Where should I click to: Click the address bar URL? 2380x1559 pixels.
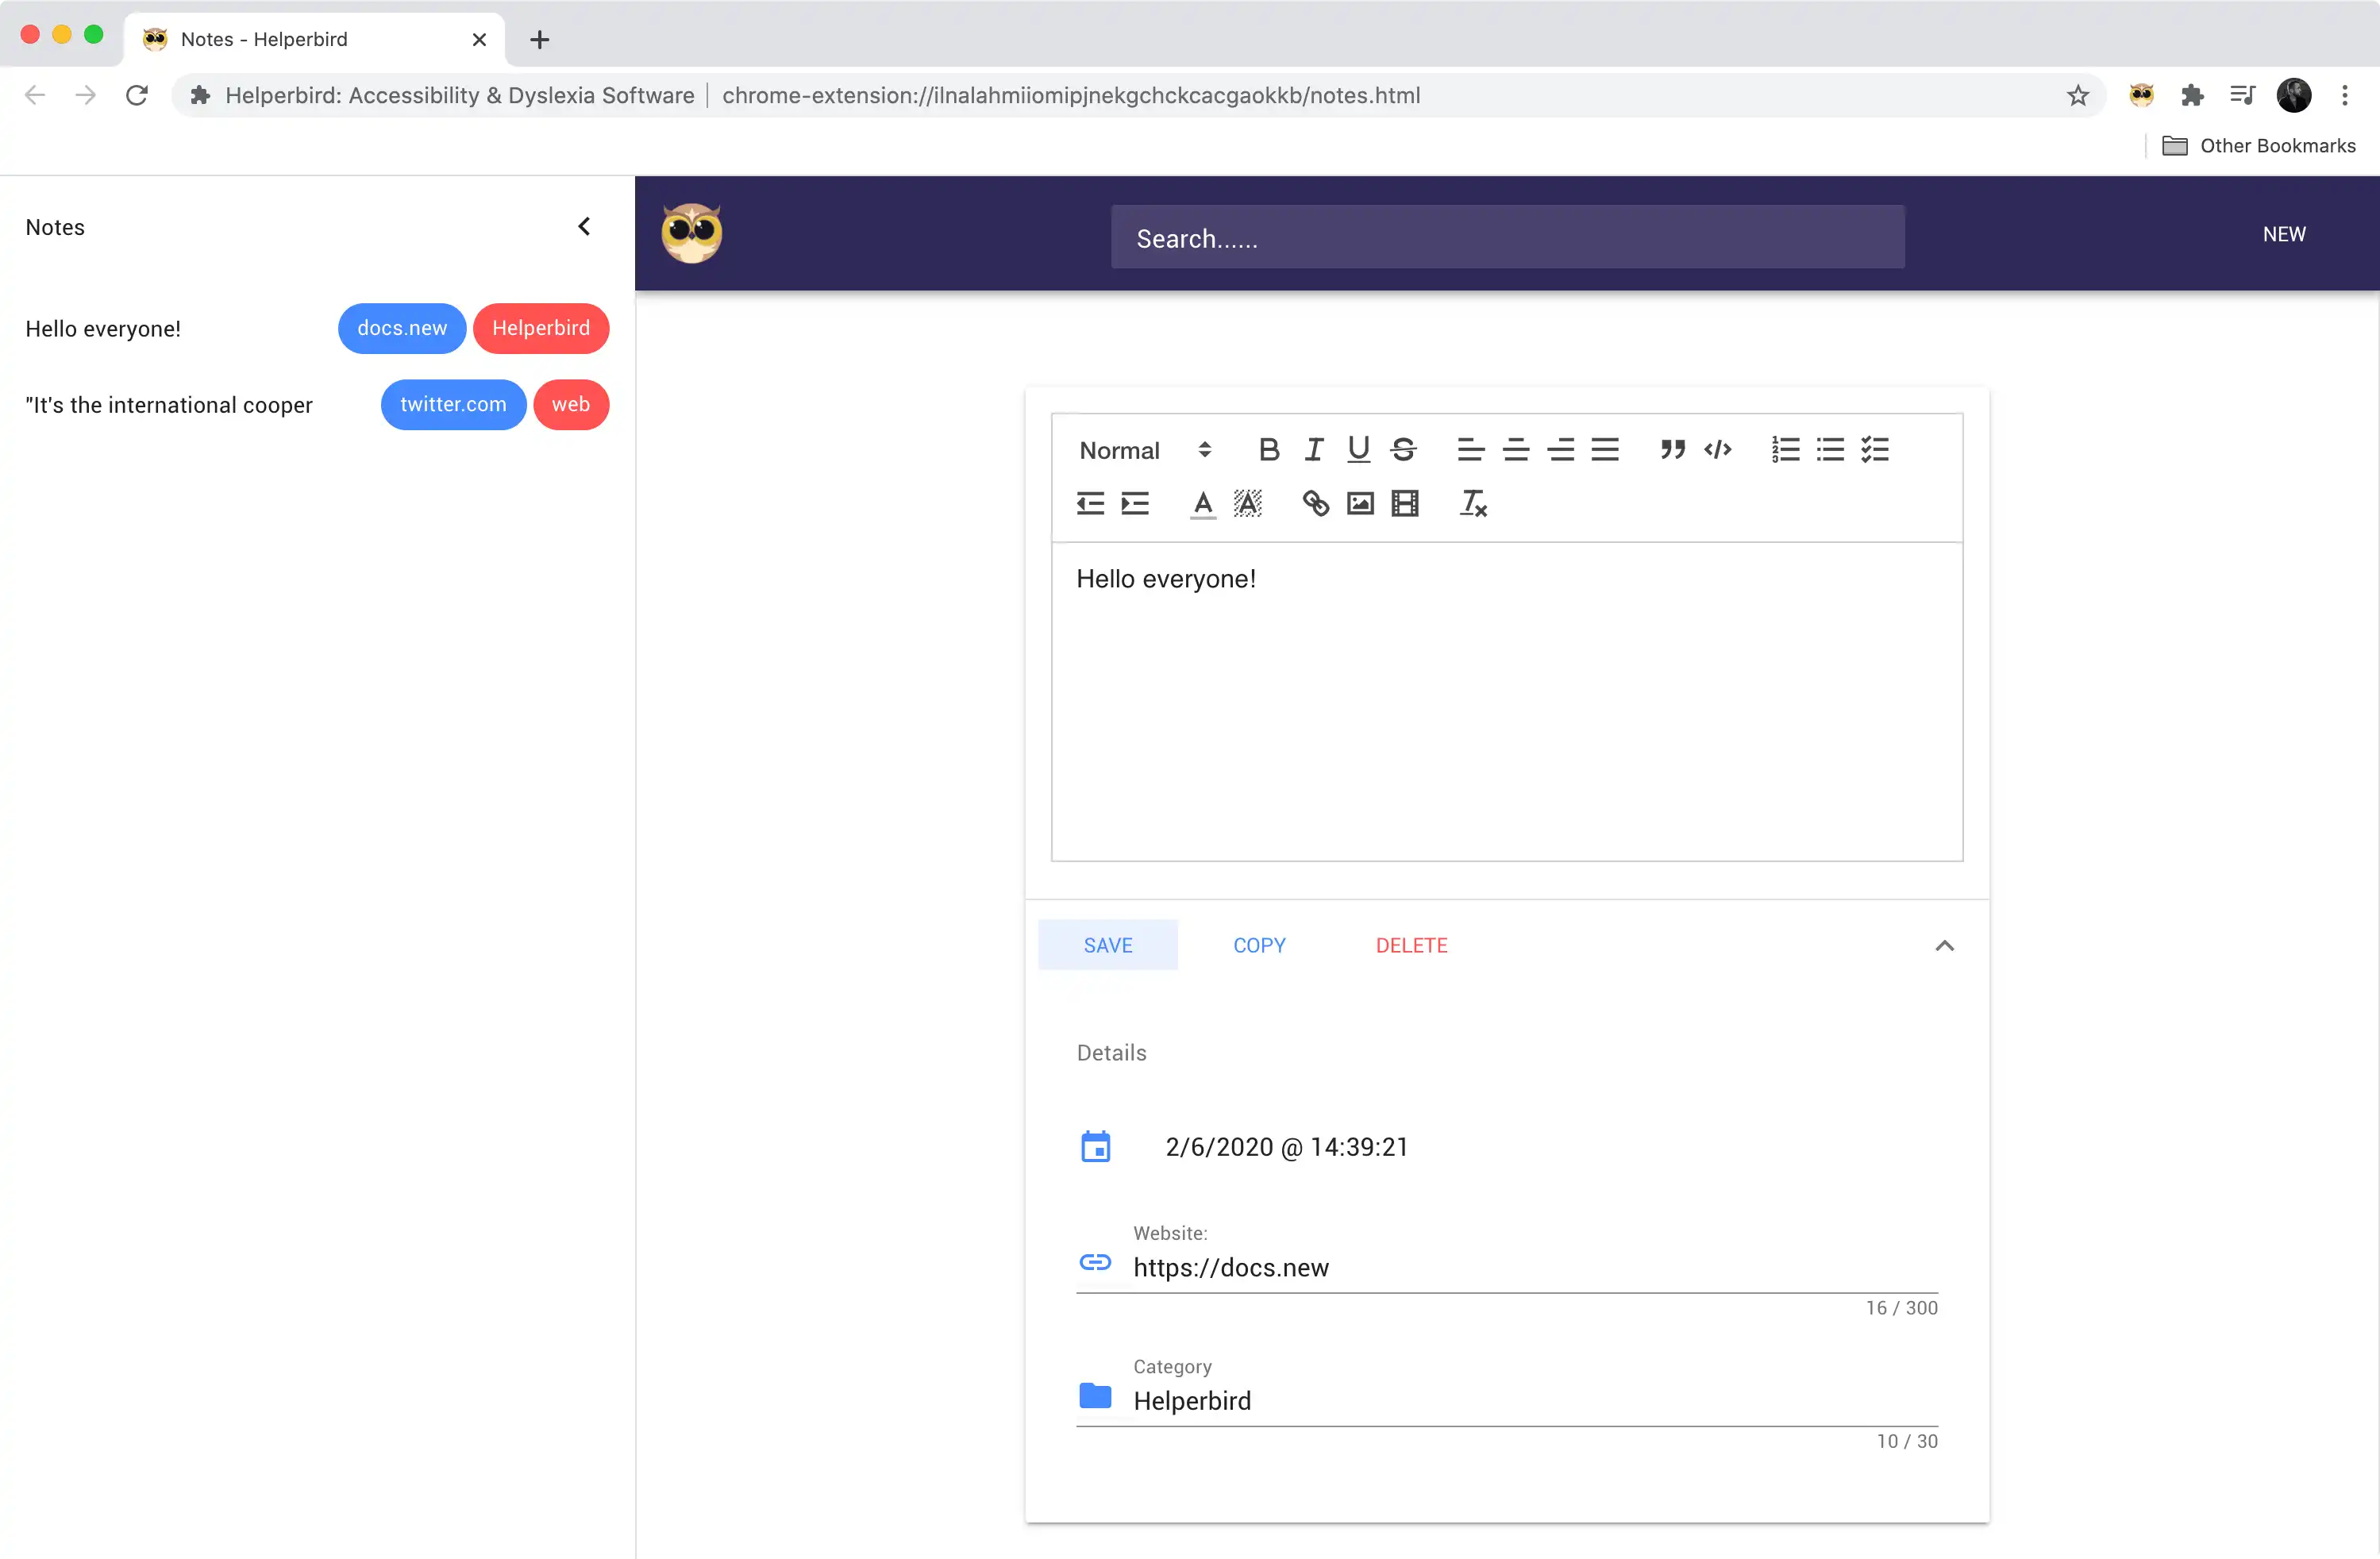click(1070, 95)
